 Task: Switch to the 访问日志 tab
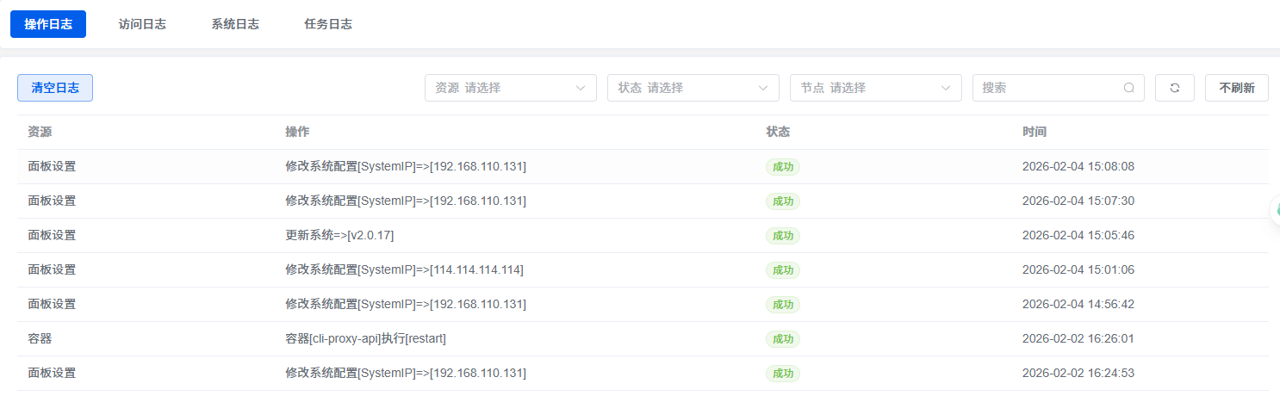point(142,24)
